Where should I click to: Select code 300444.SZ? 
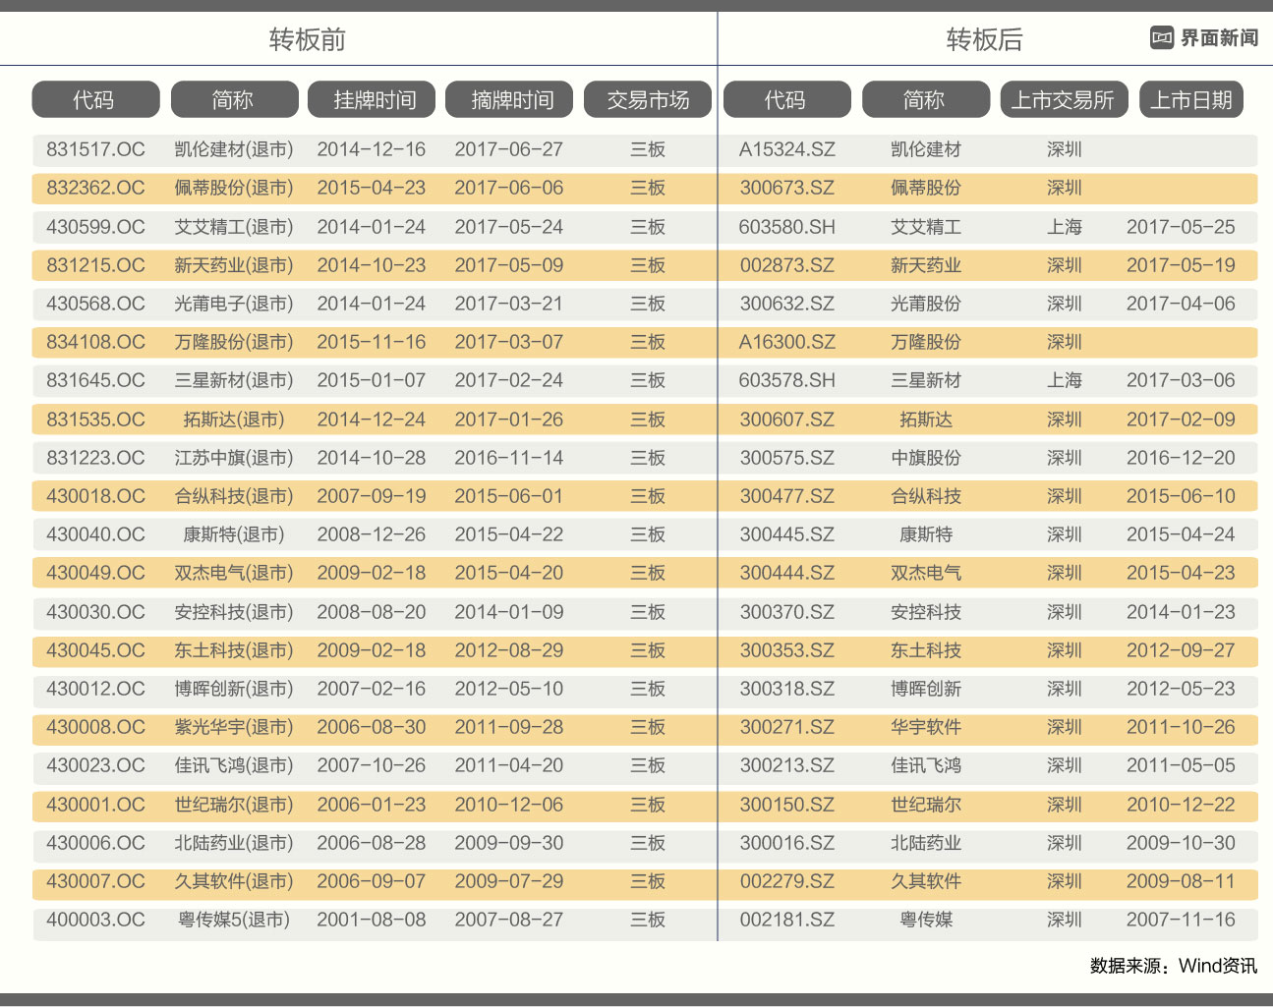(787, 573)
